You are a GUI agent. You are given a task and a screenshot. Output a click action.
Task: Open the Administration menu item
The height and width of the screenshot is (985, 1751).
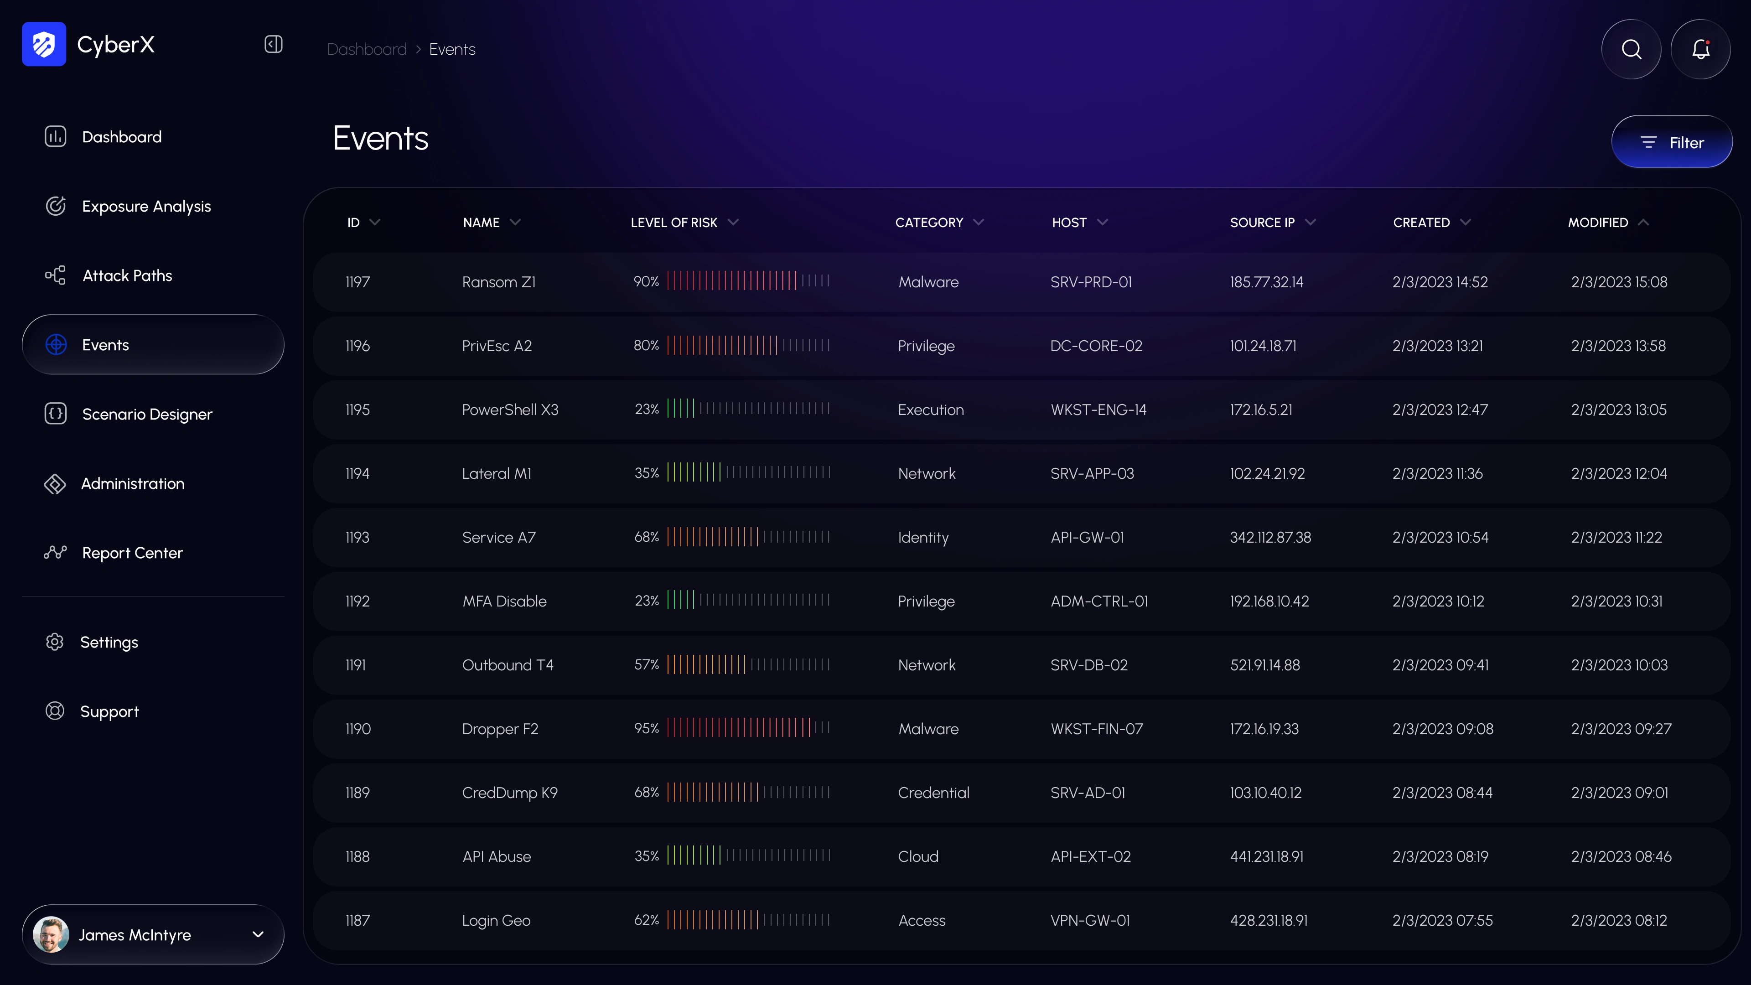point(133,483)
